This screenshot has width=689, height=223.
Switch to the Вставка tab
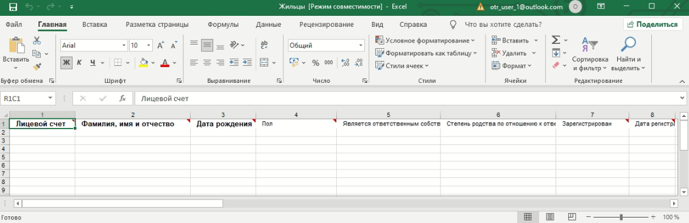[x=94, y=24]
